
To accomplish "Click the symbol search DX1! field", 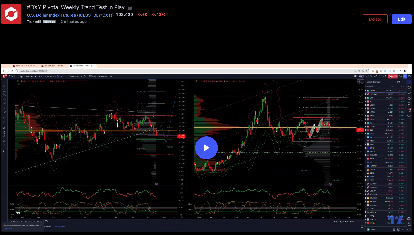I will [x=12, y=76].
